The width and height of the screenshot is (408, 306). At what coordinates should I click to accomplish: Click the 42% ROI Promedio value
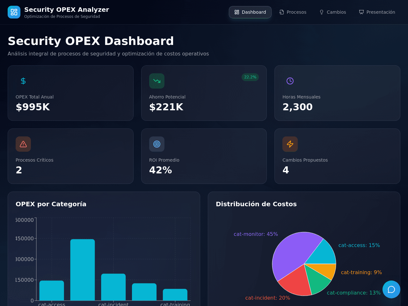pyautogui.click(x=161, y=170)
